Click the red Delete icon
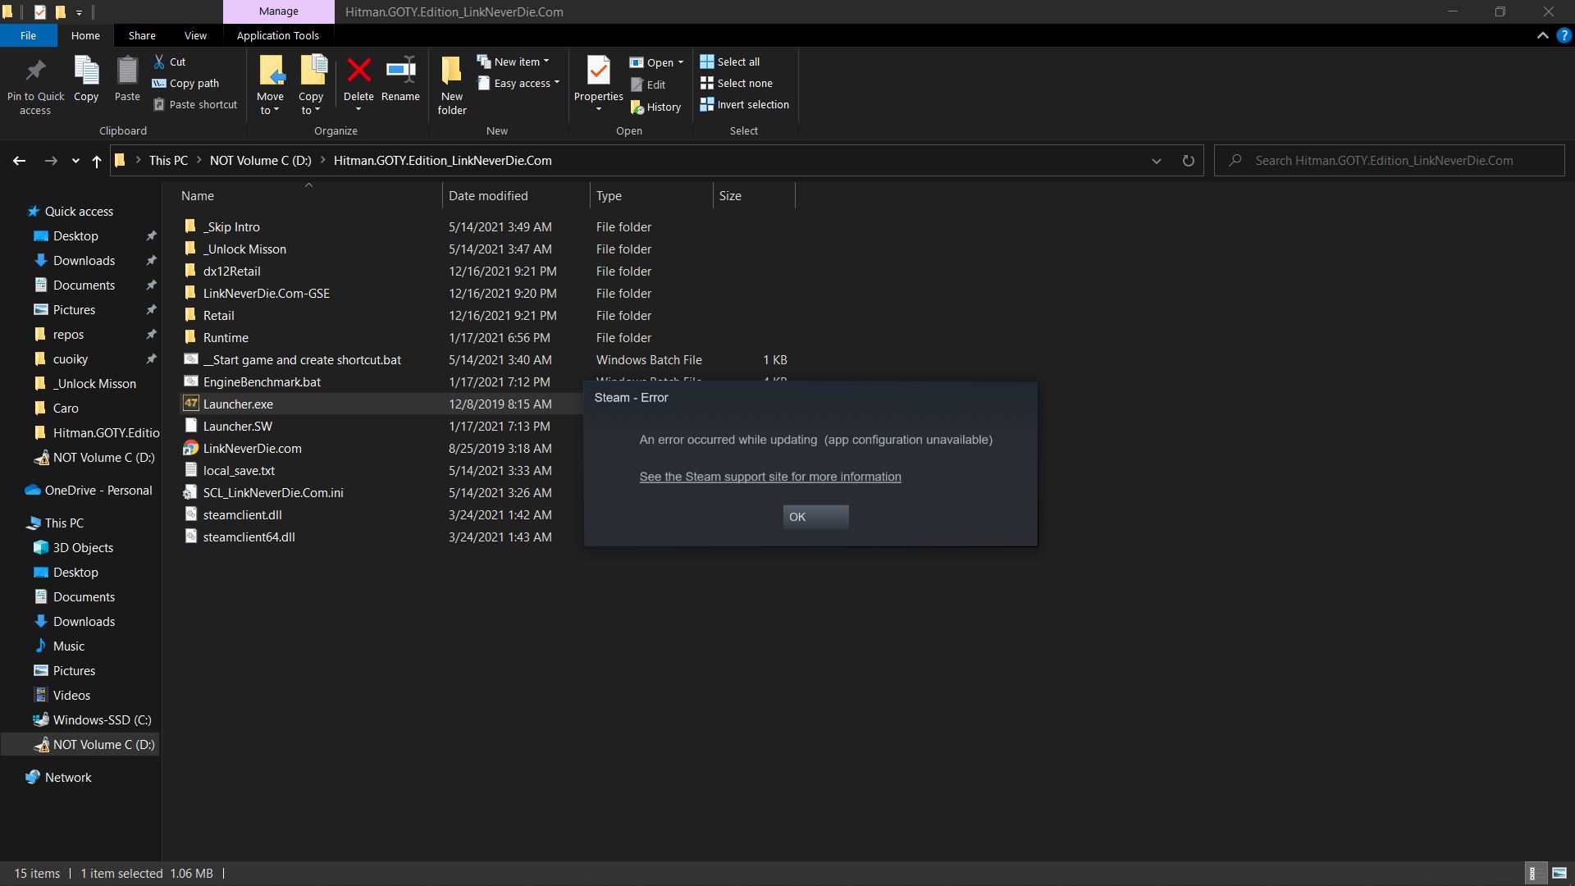This screenshot has width=1575, height=886. (358, 71)
